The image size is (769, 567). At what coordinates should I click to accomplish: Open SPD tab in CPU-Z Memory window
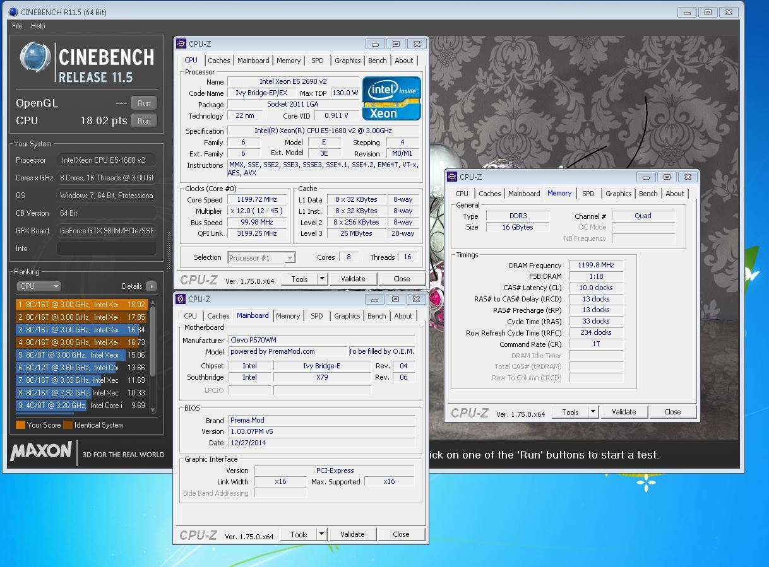[x=588, y=194]
